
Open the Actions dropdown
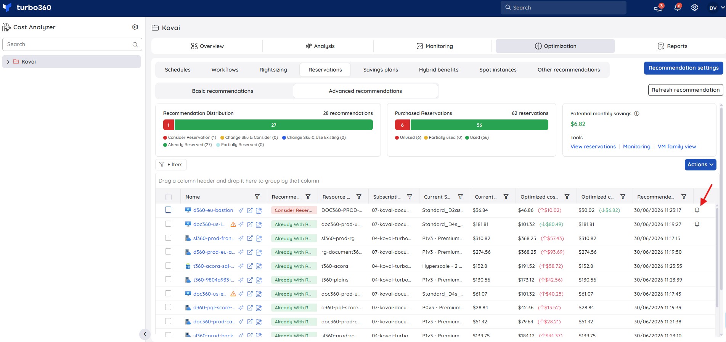[x=700, y=164]
